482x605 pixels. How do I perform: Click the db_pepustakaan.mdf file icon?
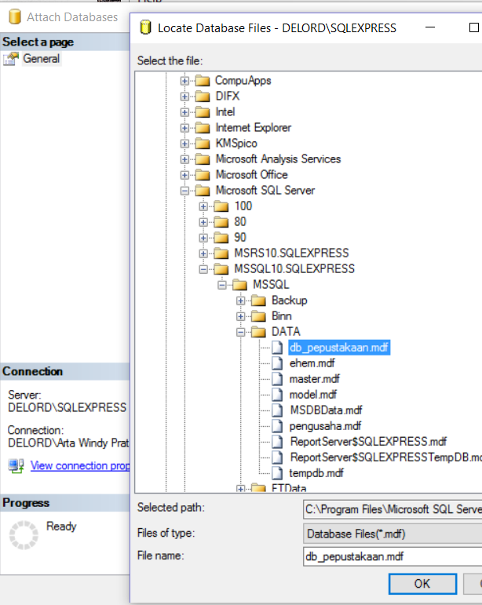277,348
